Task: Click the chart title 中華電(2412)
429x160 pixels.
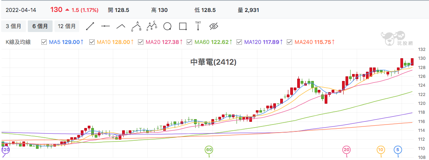Action: 213,62
